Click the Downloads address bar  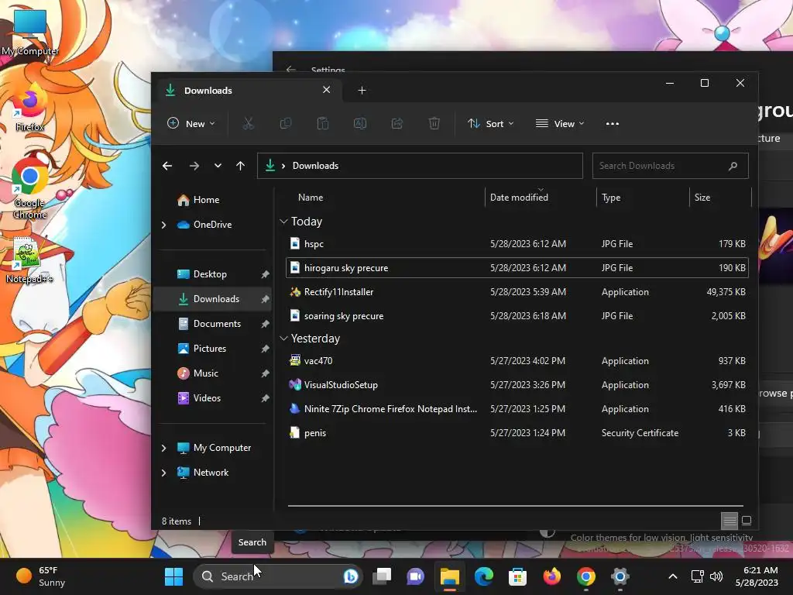420,166
